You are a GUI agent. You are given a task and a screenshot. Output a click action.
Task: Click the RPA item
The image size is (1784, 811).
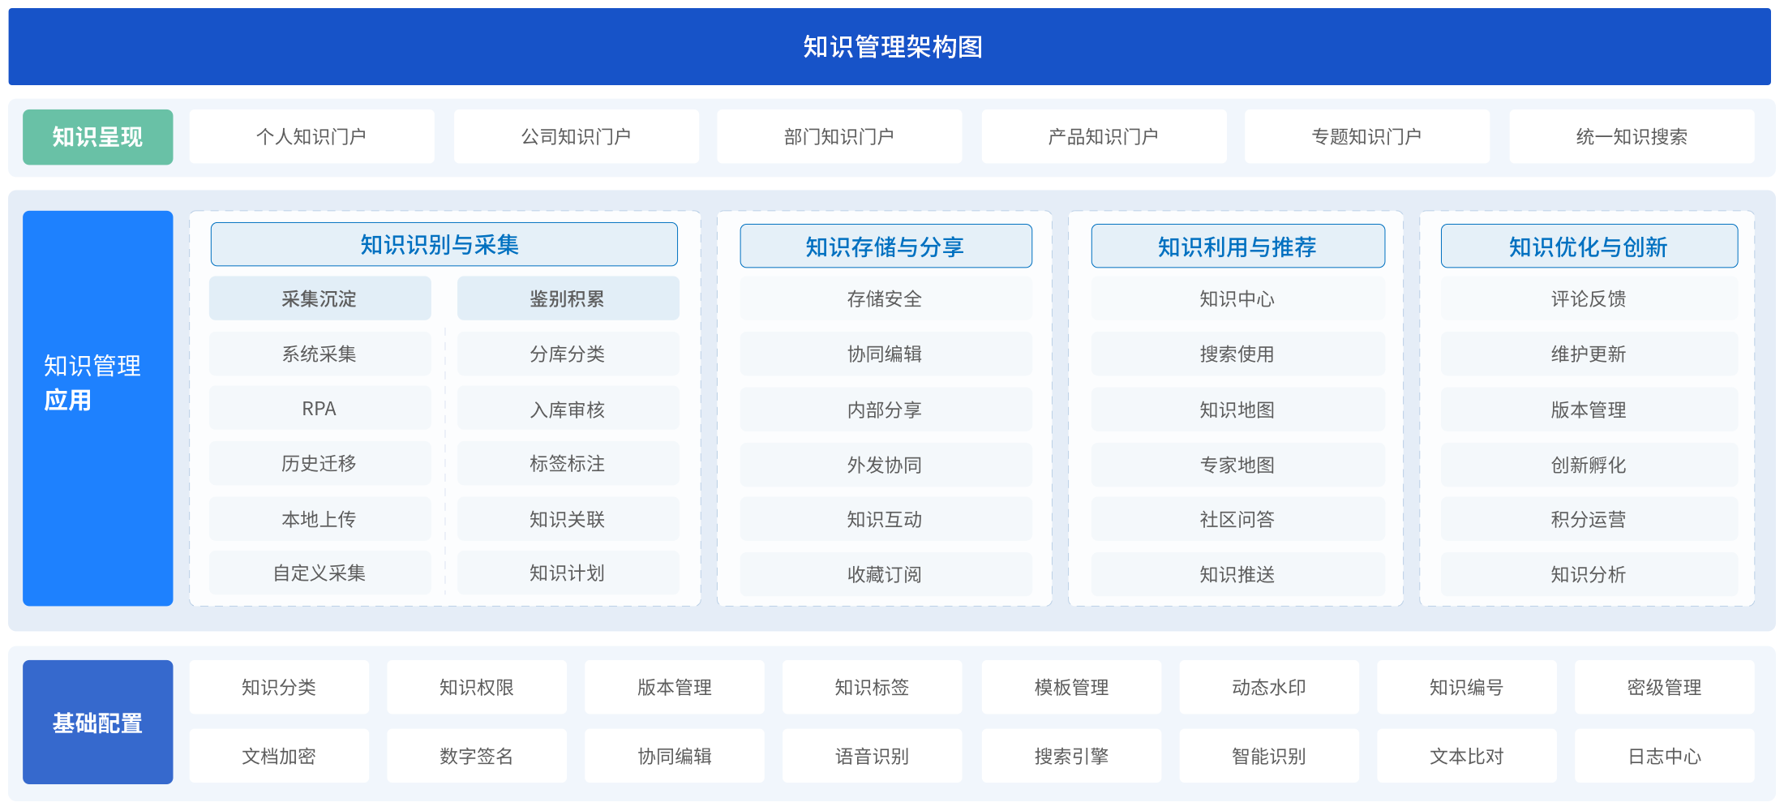tap(319, 409)
